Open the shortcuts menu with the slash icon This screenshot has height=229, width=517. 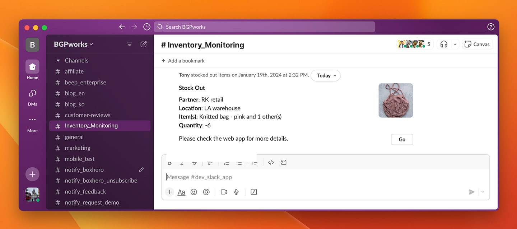pyautogui.click(x=253, y=192)
